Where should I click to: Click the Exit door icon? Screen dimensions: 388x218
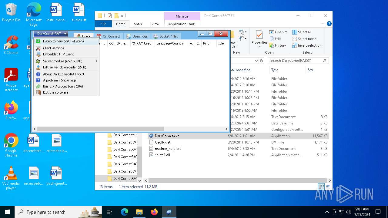(38, 92)
